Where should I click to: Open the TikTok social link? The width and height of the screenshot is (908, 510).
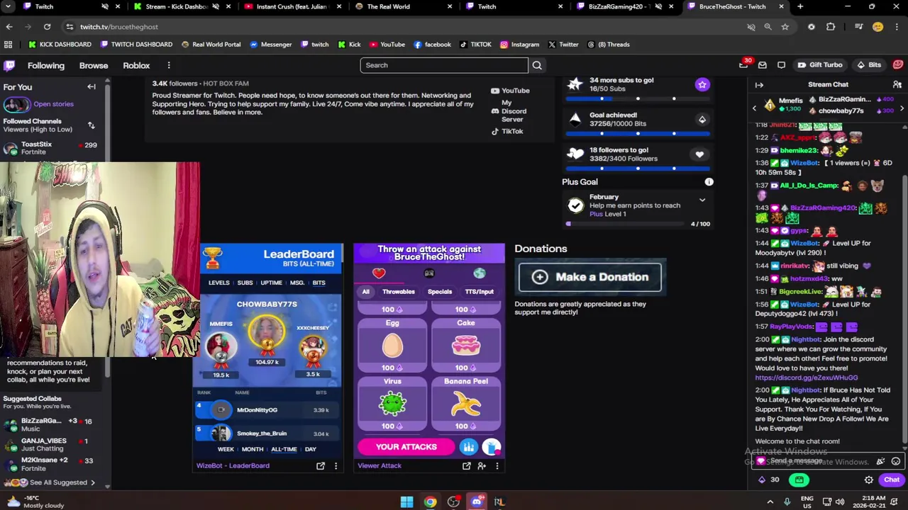[x=507, y=131]
